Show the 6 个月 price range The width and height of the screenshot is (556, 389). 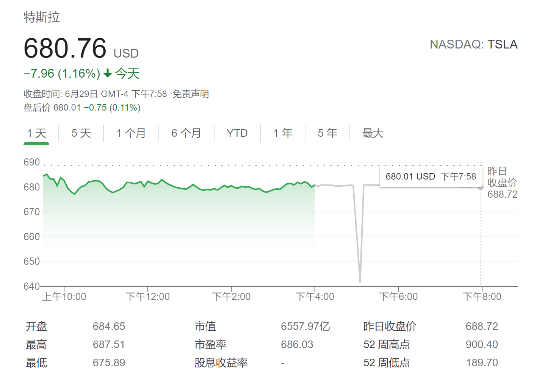[x=186, y=133]
